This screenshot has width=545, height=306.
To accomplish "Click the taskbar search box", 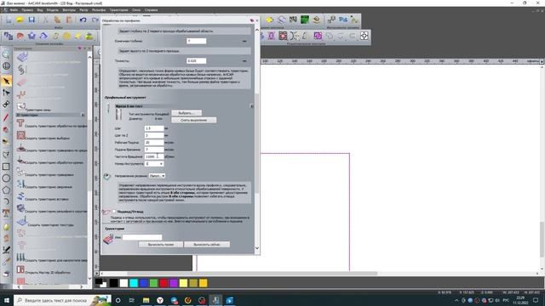I will coord(62,300).
